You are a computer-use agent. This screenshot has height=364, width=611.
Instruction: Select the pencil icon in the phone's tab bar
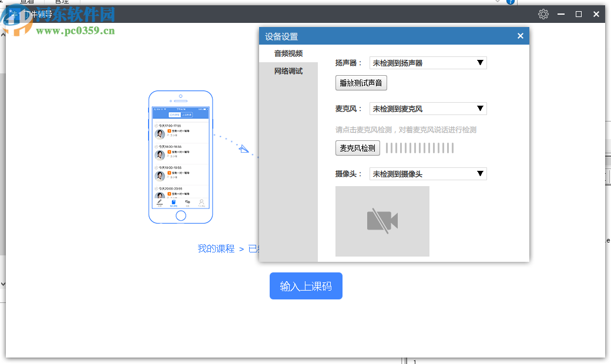(159, 201)
